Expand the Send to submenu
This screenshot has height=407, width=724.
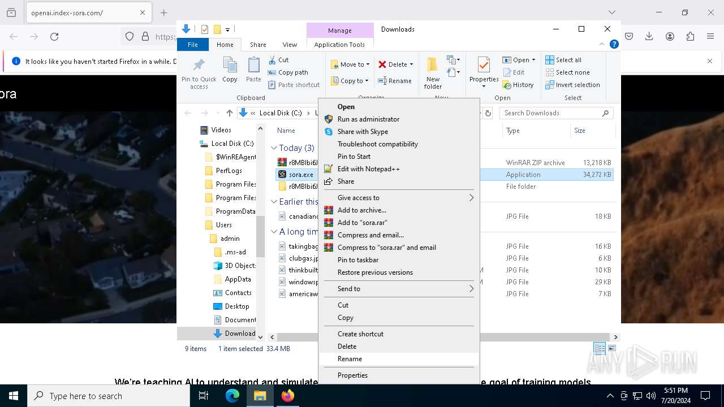399,289
